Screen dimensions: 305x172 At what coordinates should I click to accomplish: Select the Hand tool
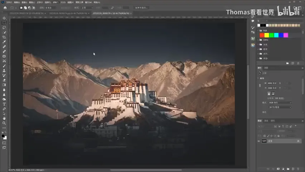point(4,119)
